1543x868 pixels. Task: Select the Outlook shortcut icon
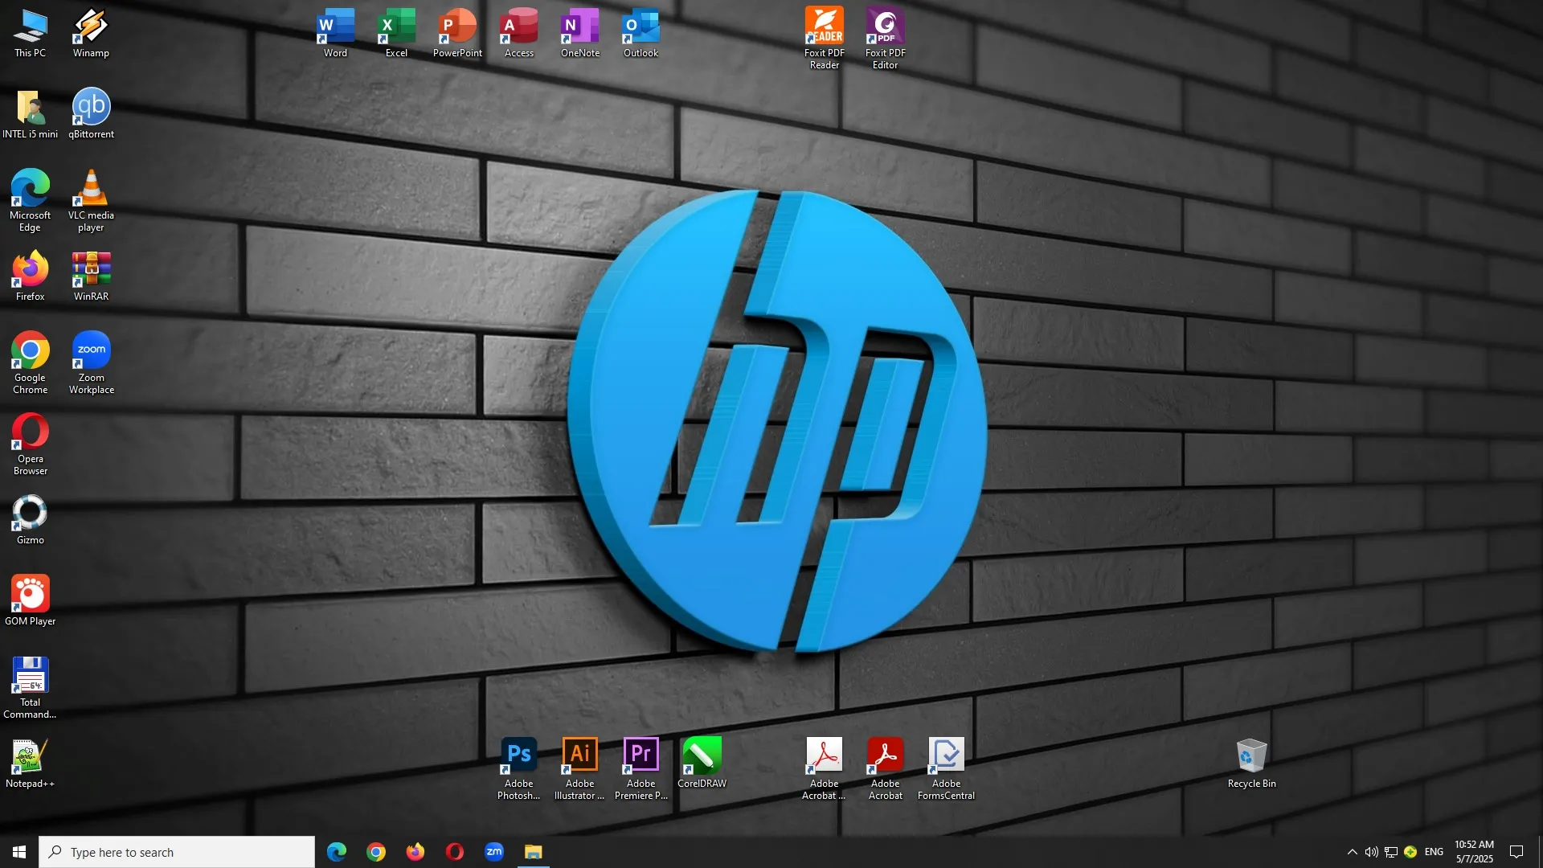pyautogui.click(x=641, y=34)
